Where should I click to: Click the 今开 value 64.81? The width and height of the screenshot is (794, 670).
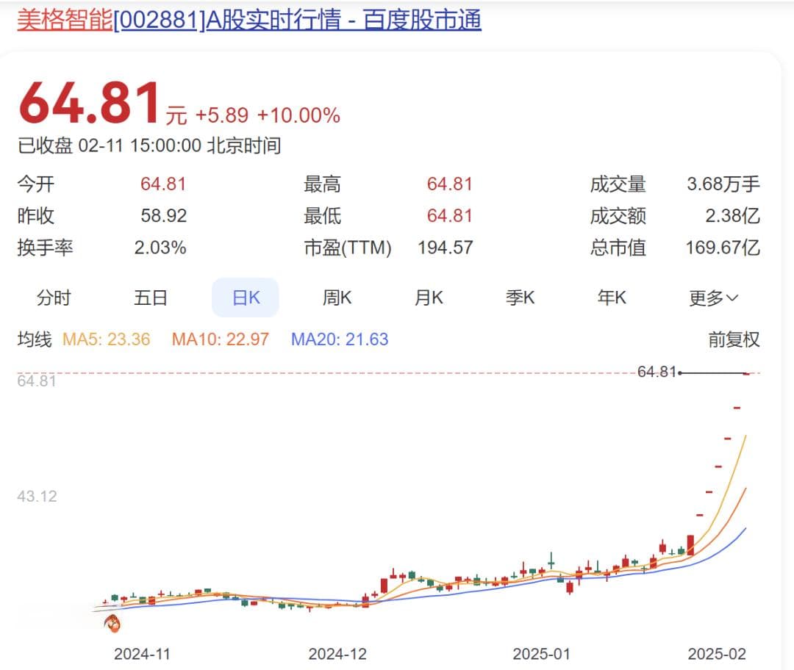(x=163, y=184)
